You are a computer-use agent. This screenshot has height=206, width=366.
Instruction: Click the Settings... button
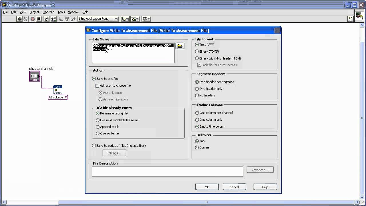[114, 153]
